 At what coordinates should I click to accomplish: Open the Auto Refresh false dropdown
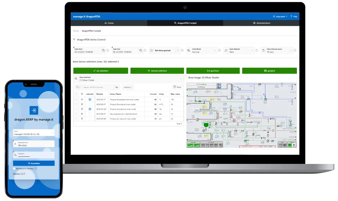pos(253,51)
